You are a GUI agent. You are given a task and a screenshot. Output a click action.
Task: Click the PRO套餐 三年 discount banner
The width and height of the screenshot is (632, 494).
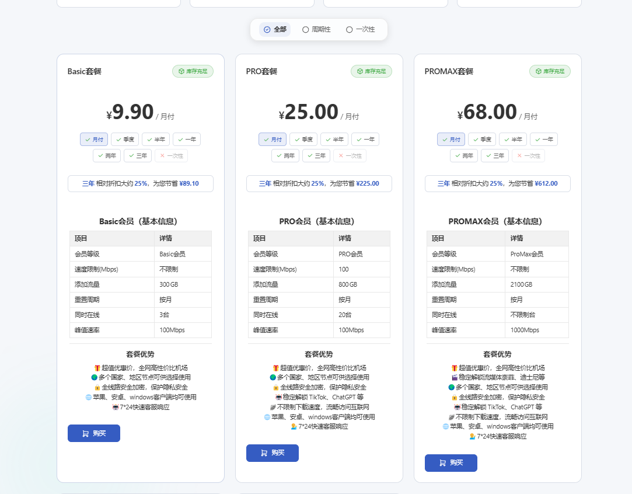coord(319,183)
